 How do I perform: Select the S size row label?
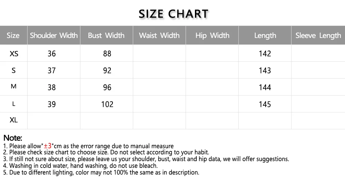click(x=14, y=70)
